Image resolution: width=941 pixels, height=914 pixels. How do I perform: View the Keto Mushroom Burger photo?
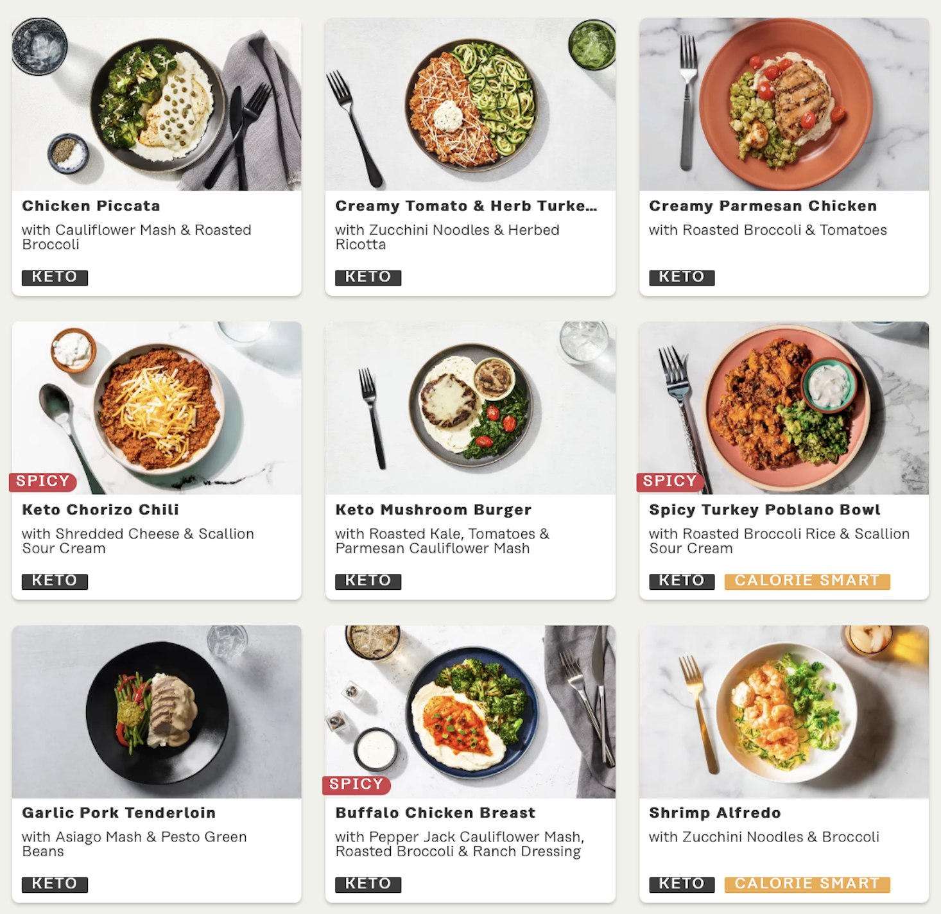pyautogui.click(x=470, y=408)
